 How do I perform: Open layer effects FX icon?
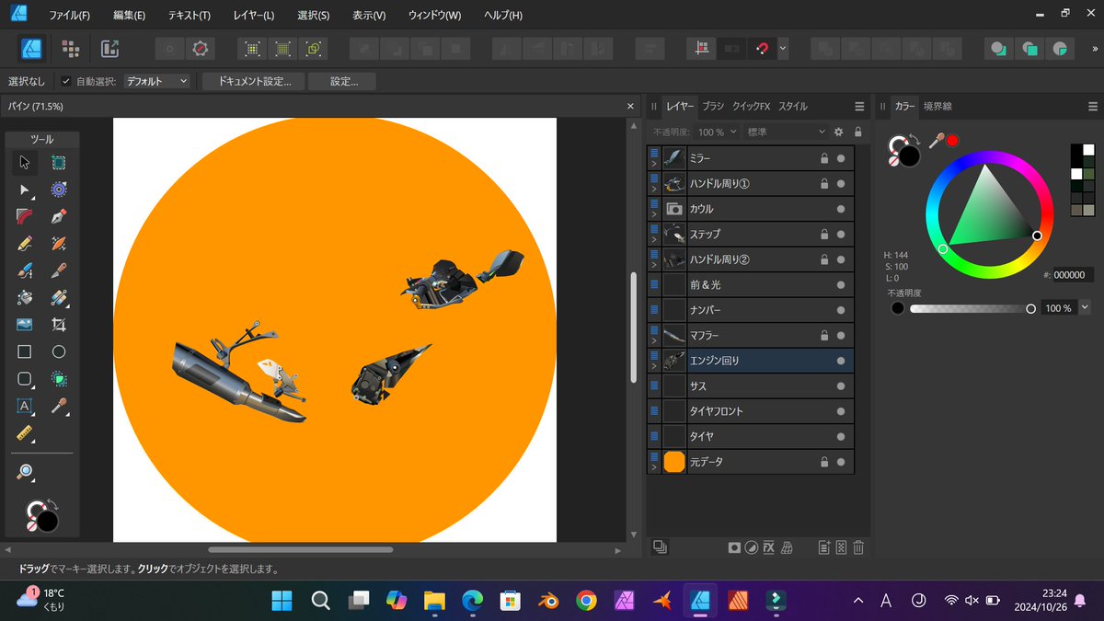pos(769,547)
